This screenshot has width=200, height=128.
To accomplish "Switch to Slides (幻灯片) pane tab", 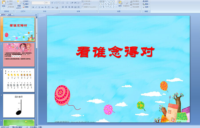I will (x=3, y=15).
